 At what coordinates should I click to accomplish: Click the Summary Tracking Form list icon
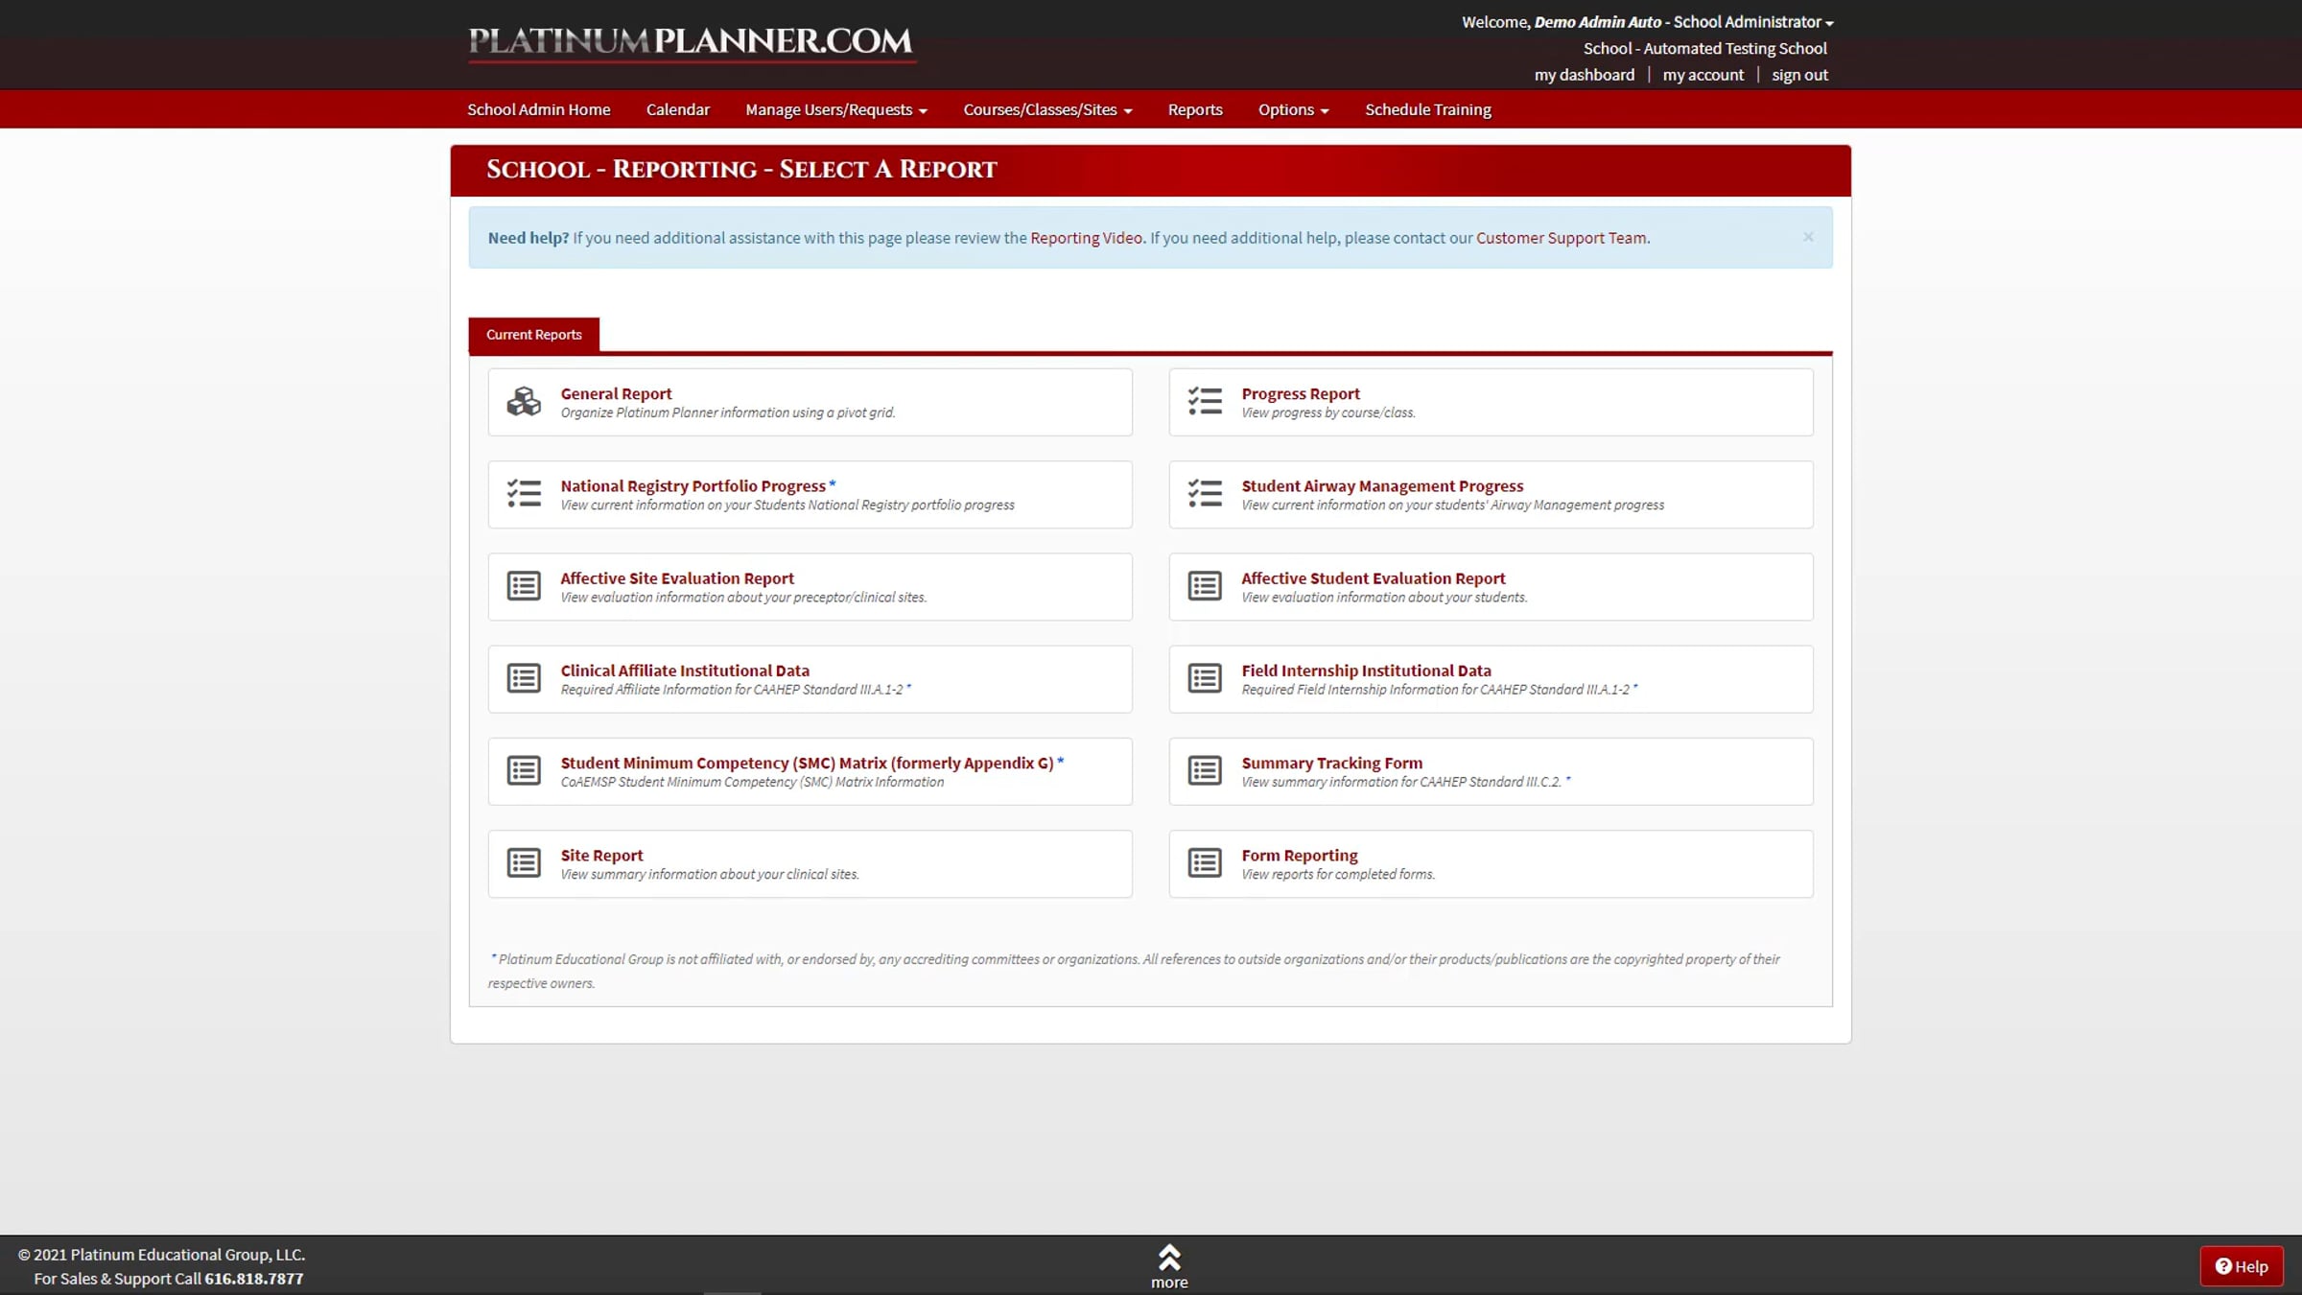pyautogui.click(x=1205, y=770)
